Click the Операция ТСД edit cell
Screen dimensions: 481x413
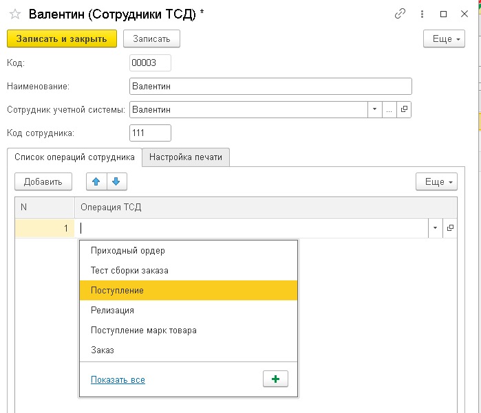(252, 228)
